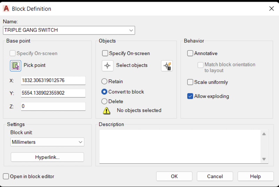This screenshot has width=279, height=187.
Task: Choose the Delete radio option
Action: (104, 101)
